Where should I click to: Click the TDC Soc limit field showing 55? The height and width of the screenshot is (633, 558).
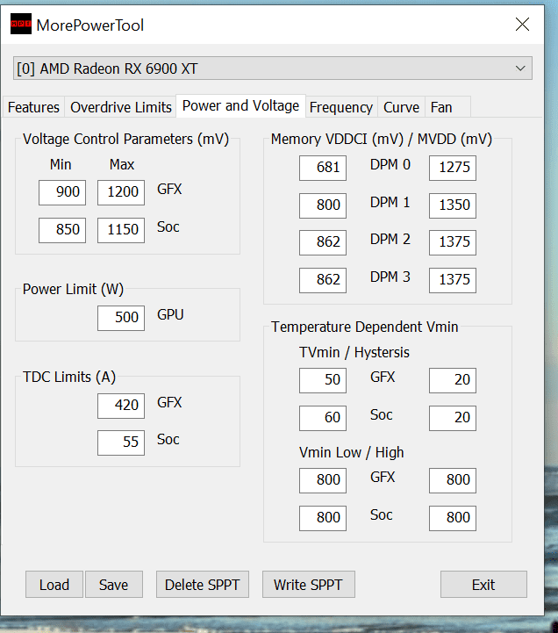[121, 442]
